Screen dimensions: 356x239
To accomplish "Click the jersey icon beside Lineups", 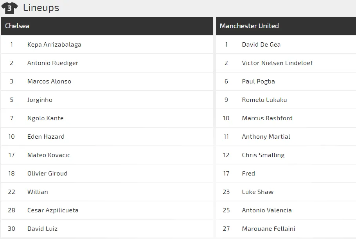I will click(x=9, y=8).
